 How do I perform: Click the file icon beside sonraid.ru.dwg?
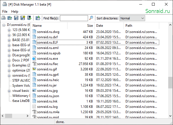(x=34, y=32)
